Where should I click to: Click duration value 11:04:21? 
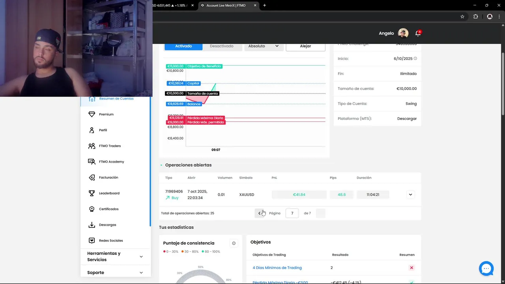click(373, 194)
